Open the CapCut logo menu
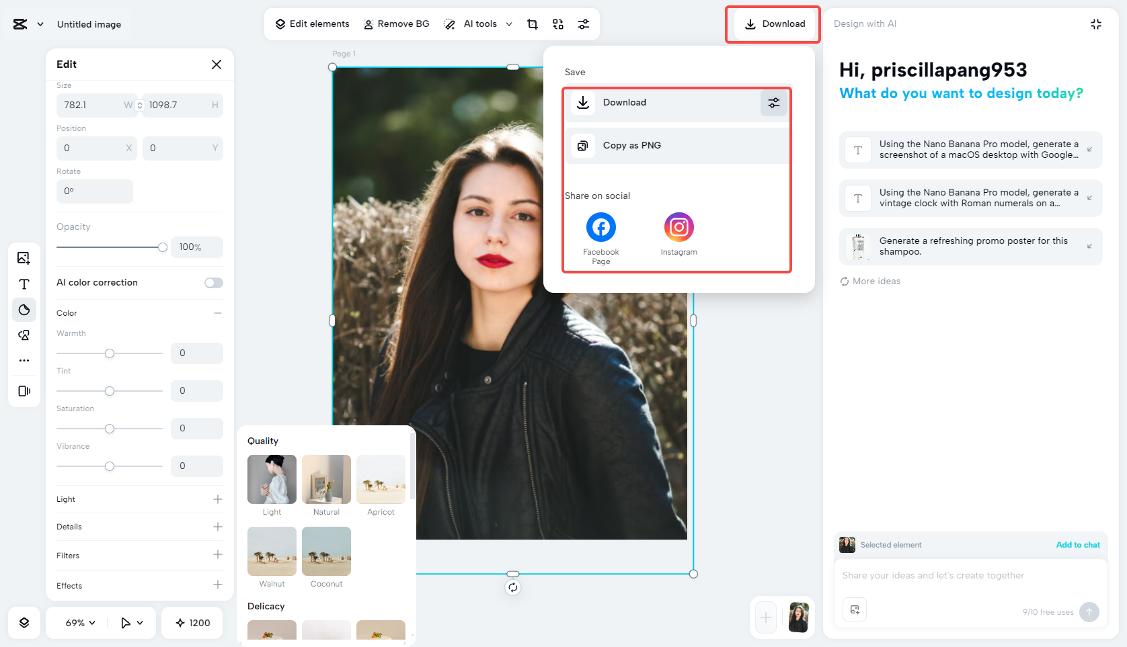This screenshot has height=647, width=1127. [20, 24]
